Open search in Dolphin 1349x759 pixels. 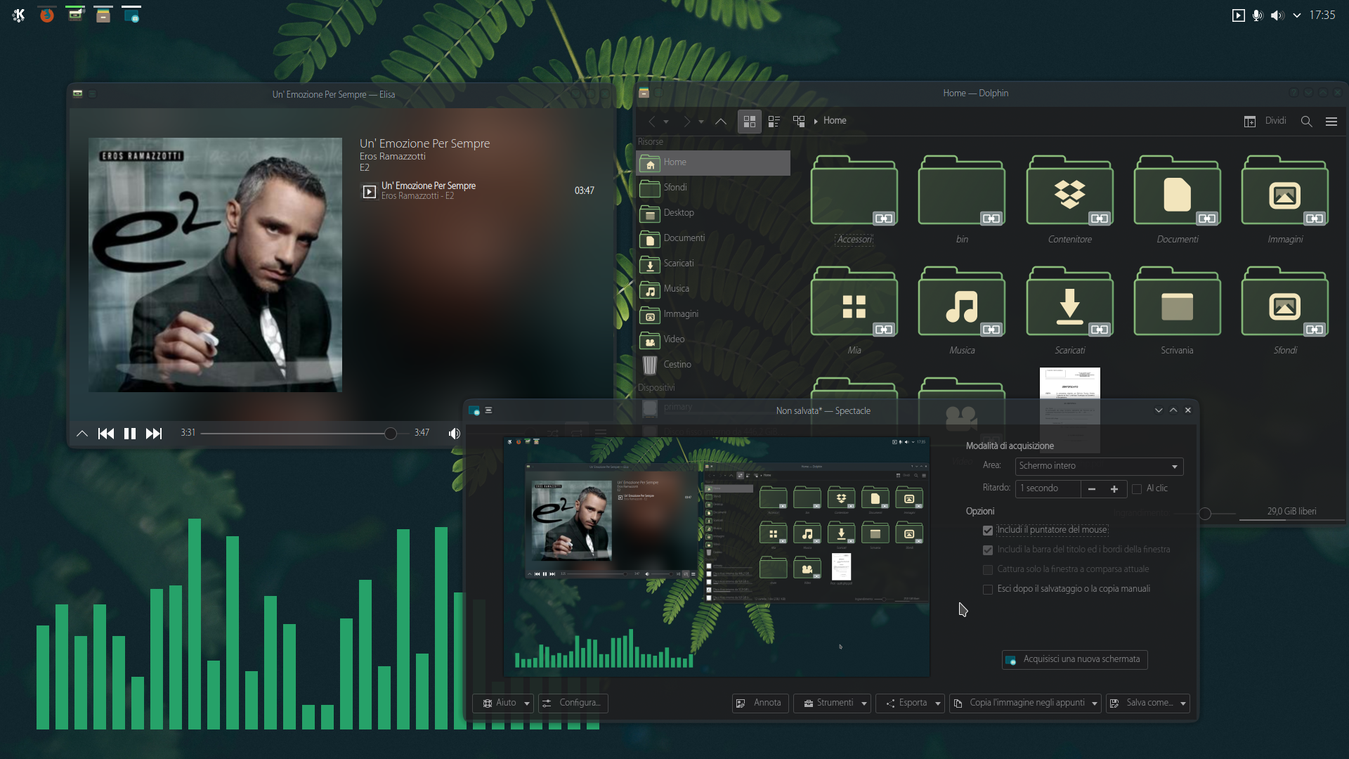(x=1307, y=122)
